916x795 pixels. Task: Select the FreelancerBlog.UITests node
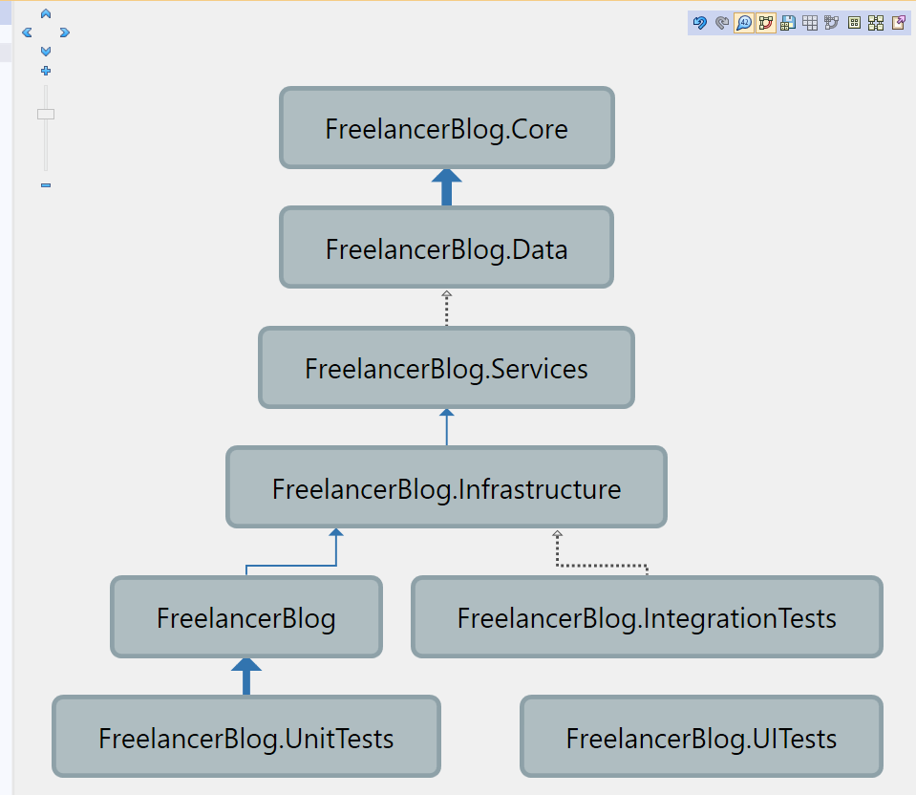click(x=702, y=737)
